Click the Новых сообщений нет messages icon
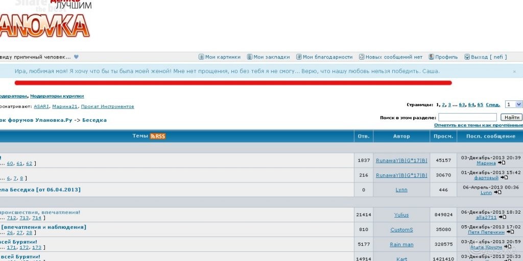This screenshot has height=261, width=523. point(362,57)
